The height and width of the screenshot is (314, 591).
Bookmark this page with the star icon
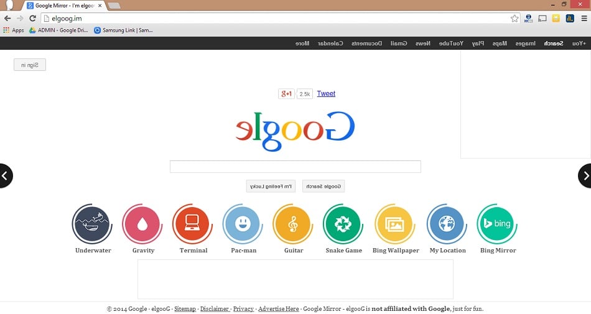514,19
